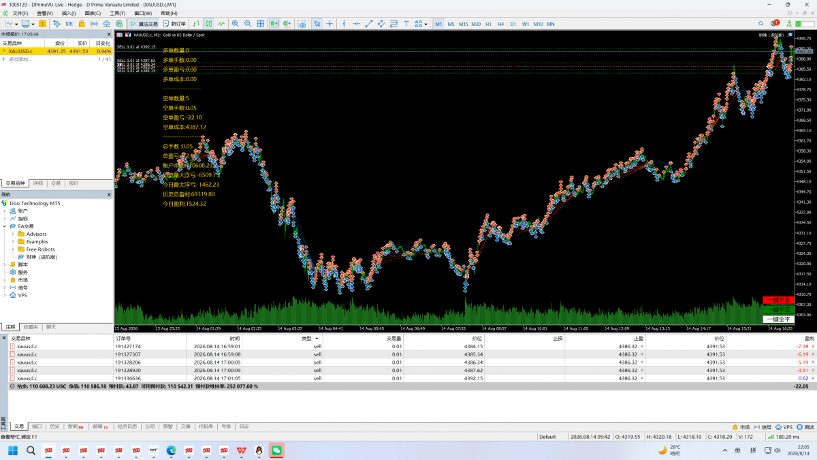The image size is (817, 460).
Task: Close the Navigator (导航) panel
Action: pyautogui.click(x=109, y=194)
